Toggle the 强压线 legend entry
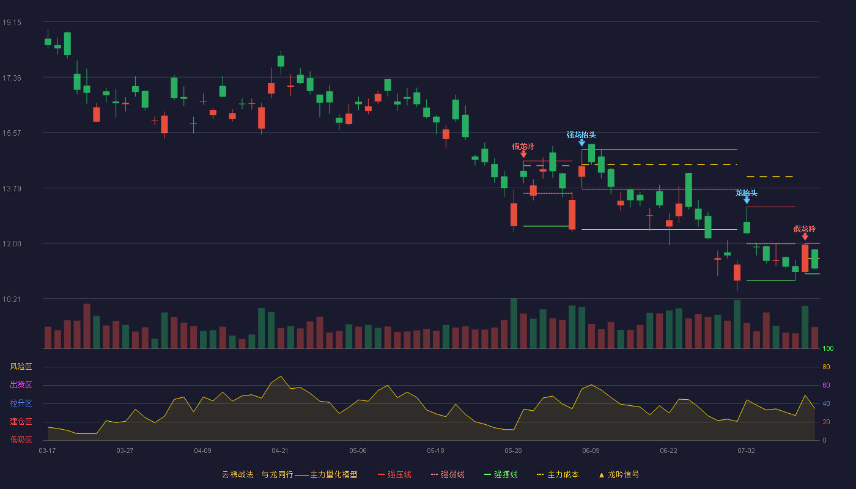The image size is (856, 489). pos(394,474)
